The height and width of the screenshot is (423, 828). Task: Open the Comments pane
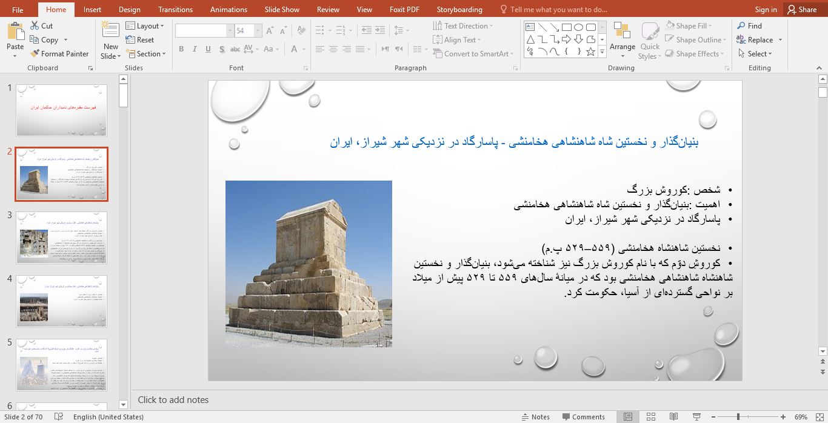tap(583, 417)
